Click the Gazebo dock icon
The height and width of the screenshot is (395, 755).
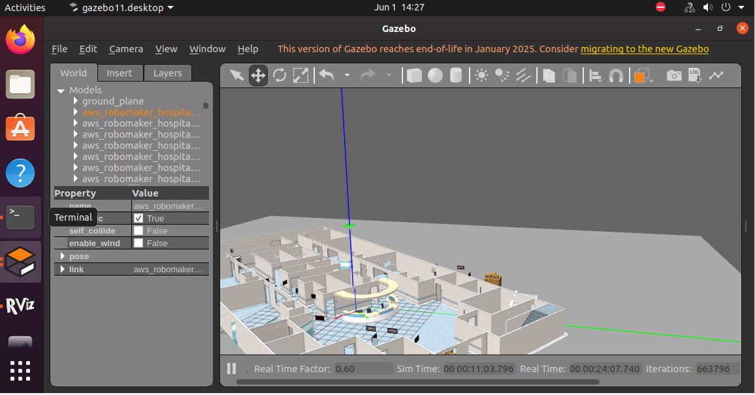tap(20, 261)
